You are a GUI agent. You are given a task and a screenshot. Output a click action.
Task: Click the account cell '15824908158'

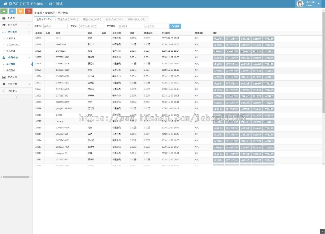point(62,77)
